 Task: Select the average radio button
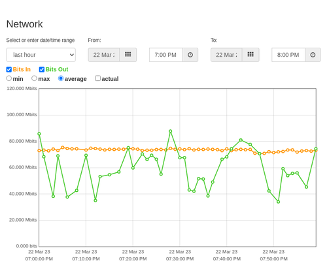click(61, 78)
